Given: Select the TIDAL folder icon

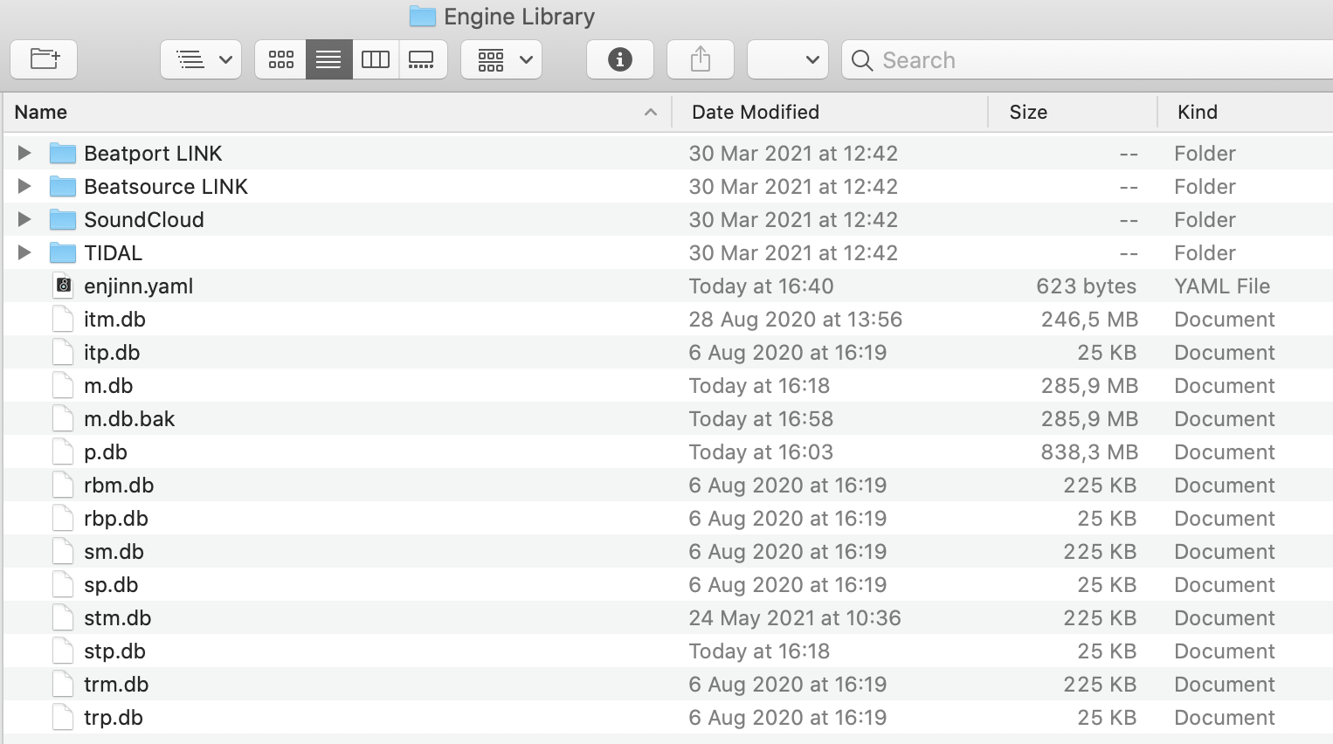Looking at the screenshot, I should coord(63,253).
